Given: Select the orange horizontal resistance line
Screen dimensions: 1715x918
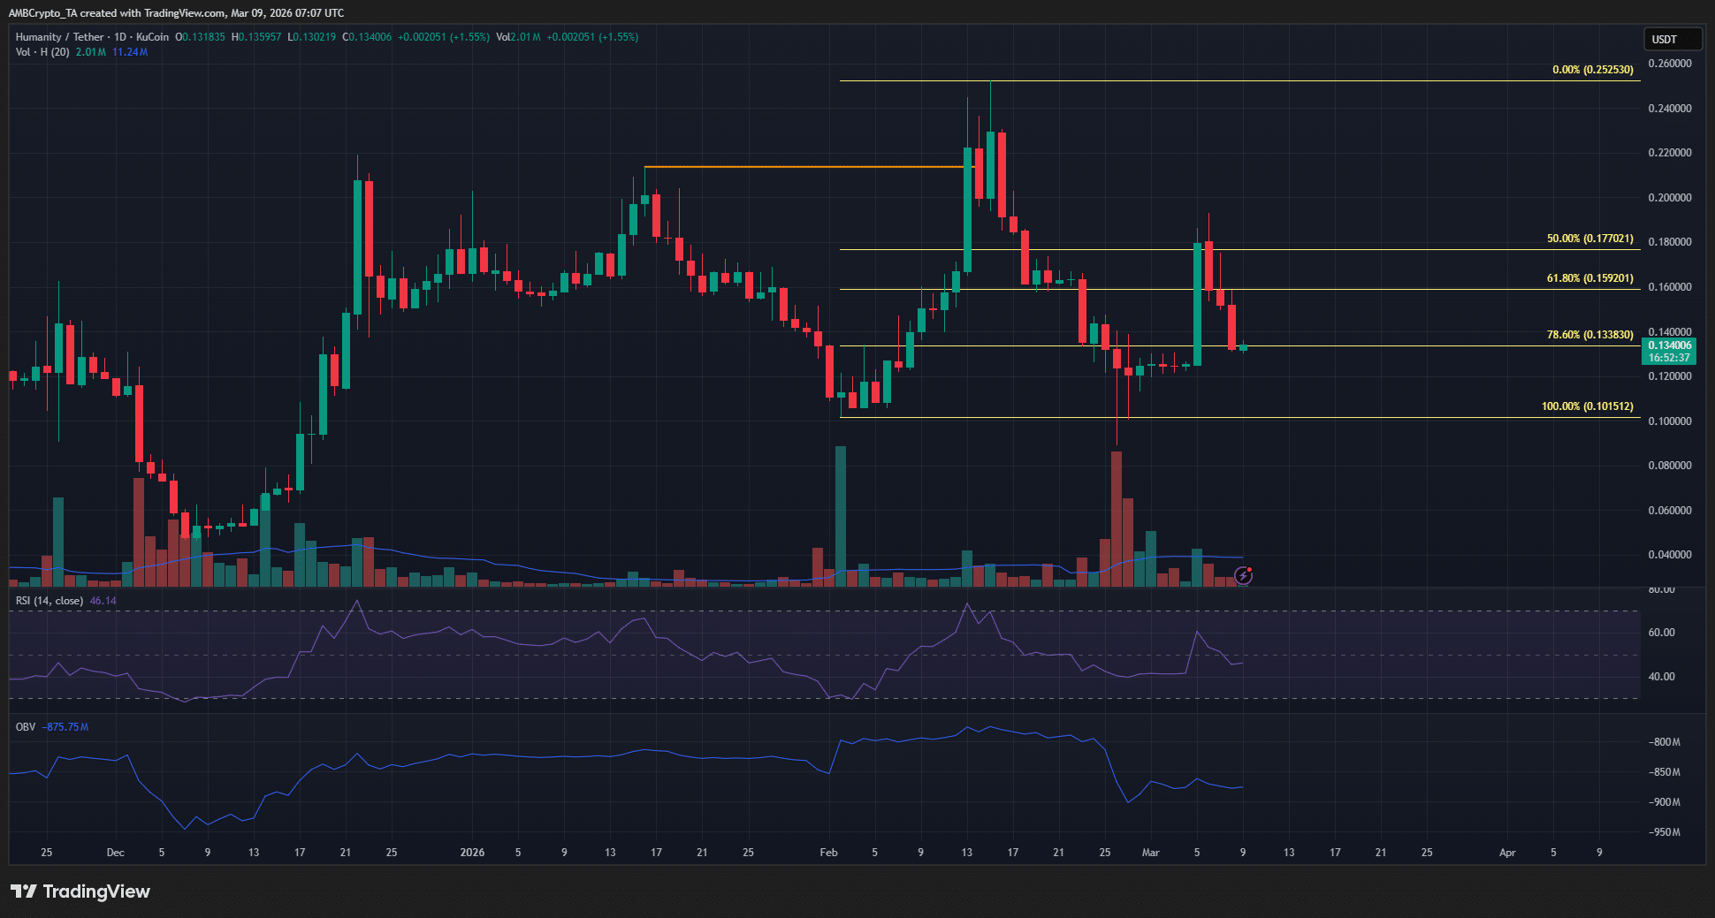Looking at the screenshot, I should (796, 166).
